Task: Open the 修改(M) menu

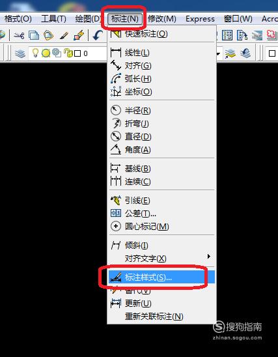Action: (x=162, y=19)
